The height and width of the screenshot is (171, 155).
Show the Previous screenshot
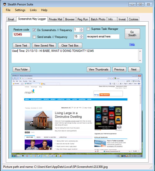119,70
